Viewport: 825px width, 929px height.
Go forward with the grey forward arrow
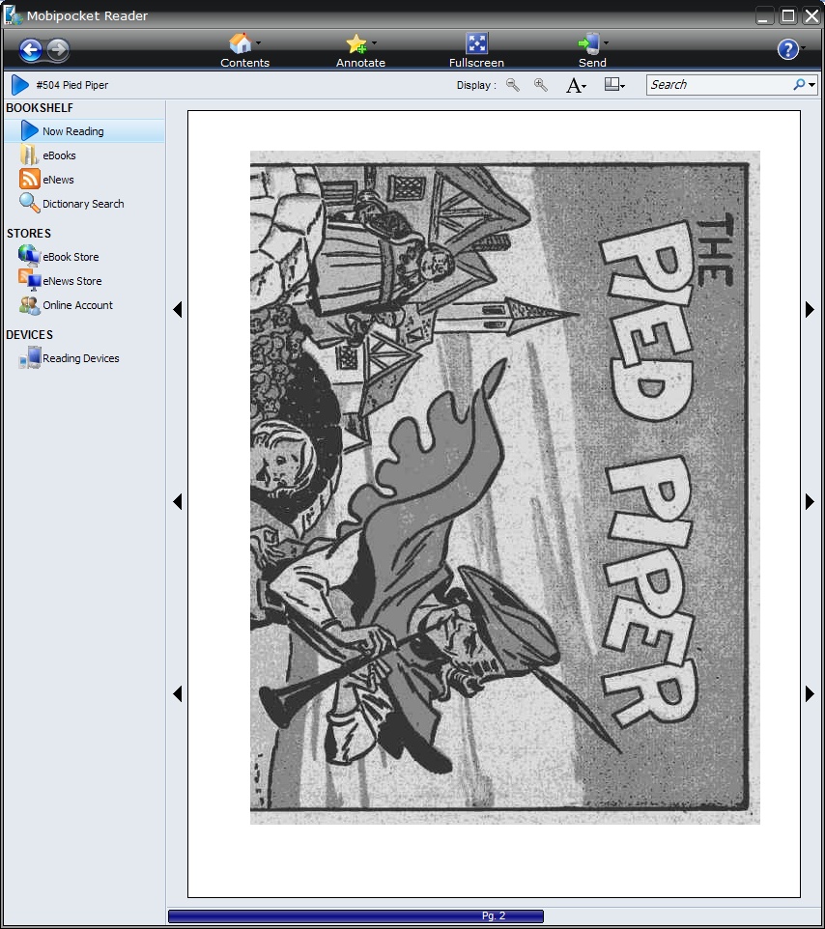coord(58,50)
